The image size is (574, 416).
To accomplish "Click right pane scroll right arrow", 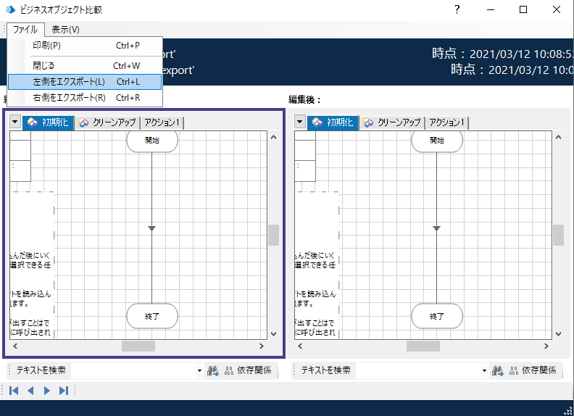I will [x=546, y=346].
